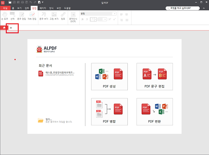This screenshot has width=209, height=155.
Task: Align text center icon
Action: pos(127,14)
